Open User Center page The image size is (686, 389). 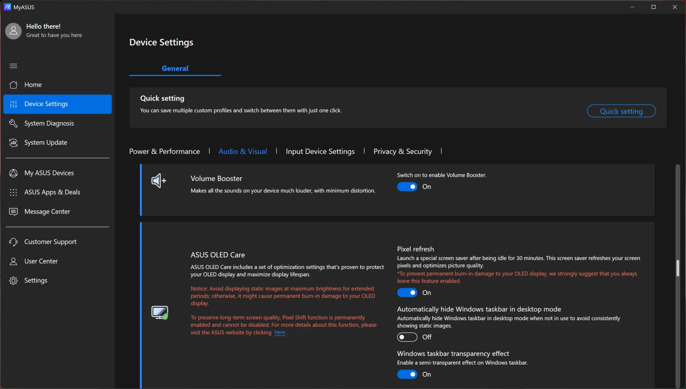pyautogui.click(x=58, y=261)
